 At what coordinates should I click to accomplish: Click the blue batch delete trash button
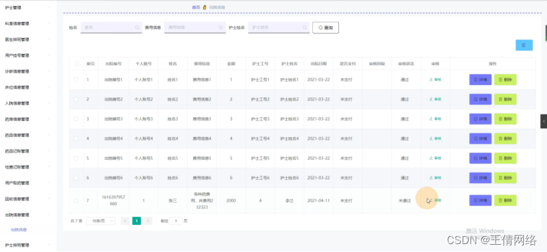click(x=524, y=45)
